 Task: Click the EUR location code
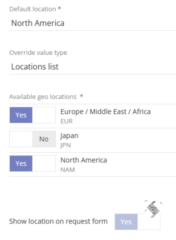pyautogui.click(x=67, y=121)
